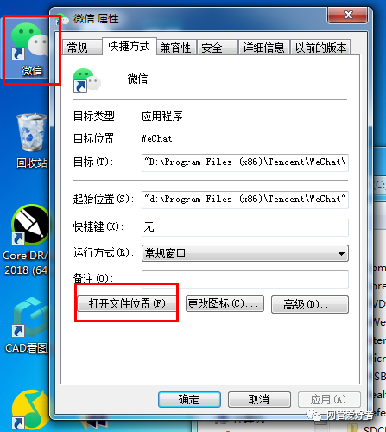This screenshot has width=386, height=432.
Task: Confirm with the 确定 button
Action: pos(189,399)
